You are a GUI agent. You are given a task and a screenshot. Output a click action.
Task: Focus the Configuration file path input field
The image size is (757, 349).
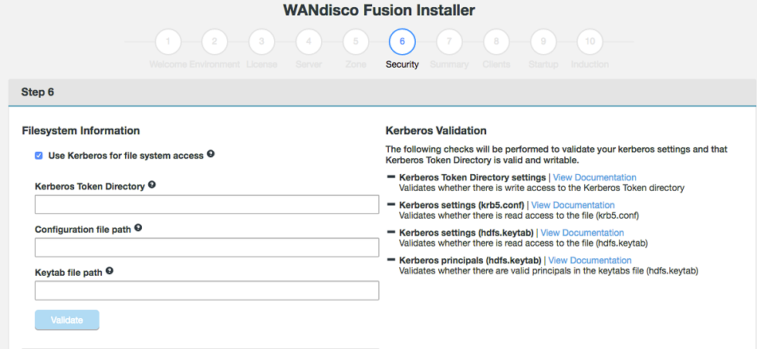206,247
